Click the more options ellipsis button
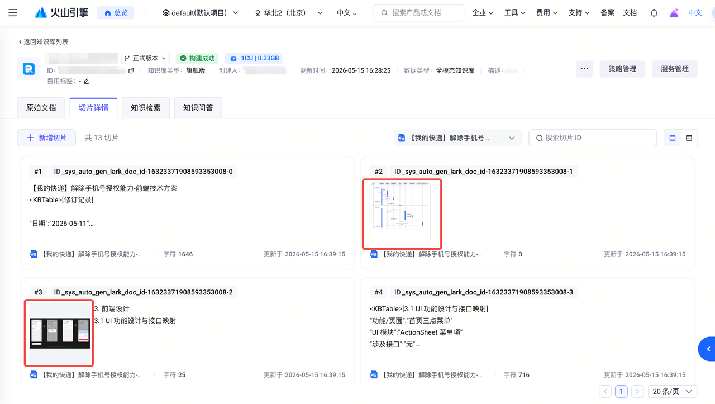 coord(584,69)
